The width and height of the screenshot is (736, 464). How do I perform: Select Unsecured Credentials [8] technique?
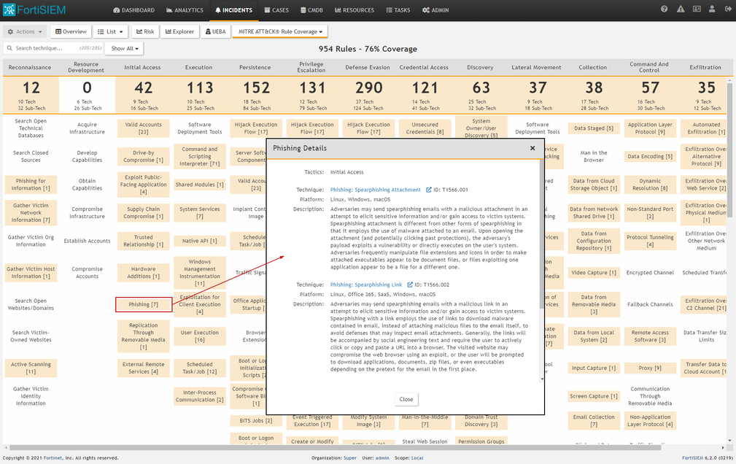pyautogui.click(x=425, y=128)
